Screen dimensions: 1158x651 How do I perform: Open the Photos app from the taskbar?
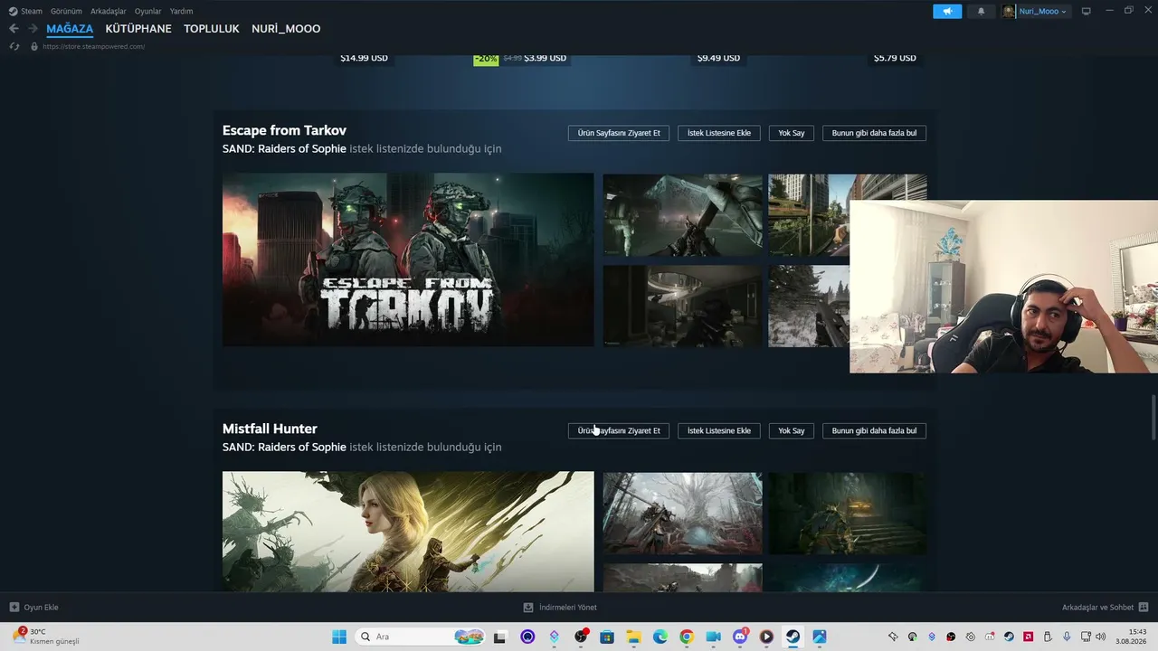coord(820,637)
